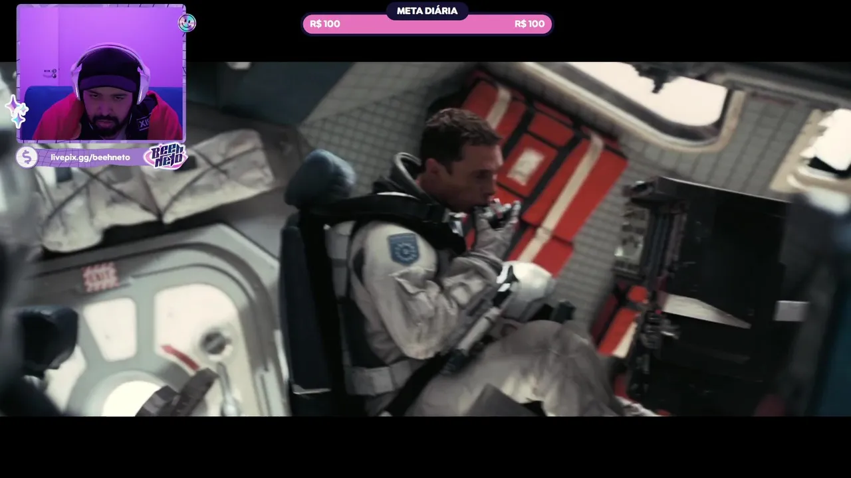Click the left R$ 100 amount
The width and height of the screenshot is (851, 478).
pyautogui.click(x=325, y=24)
